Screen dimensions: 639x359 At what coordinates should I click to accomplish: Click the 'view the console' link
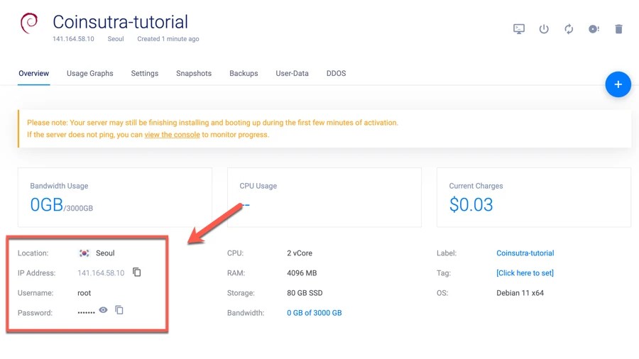click(172, 134)
